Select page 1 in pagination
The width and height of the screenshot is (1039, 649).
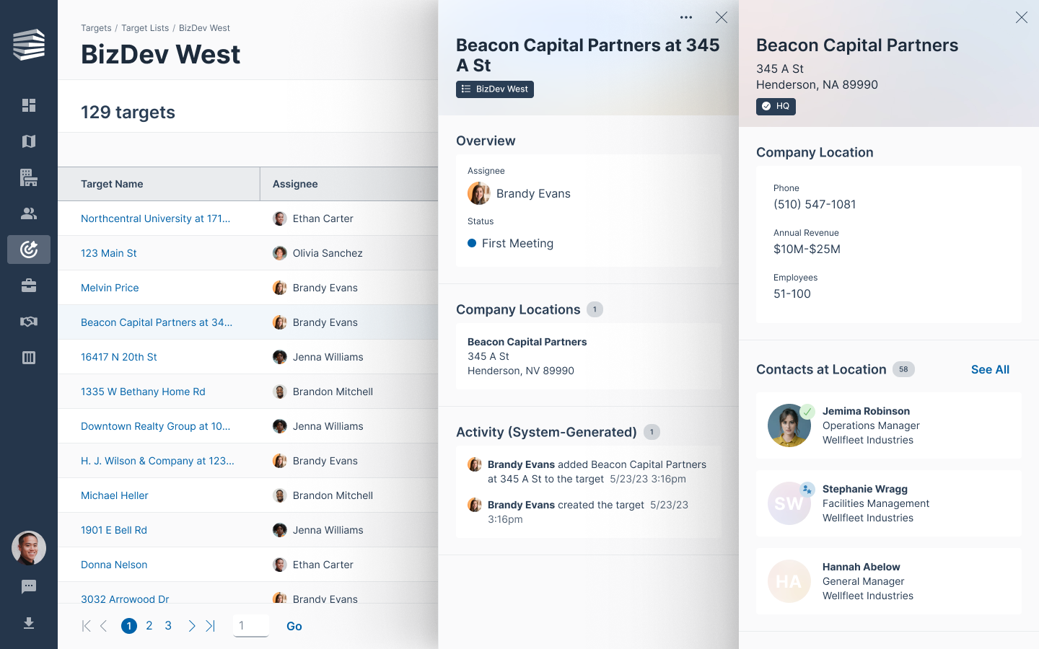coord(129,626)
